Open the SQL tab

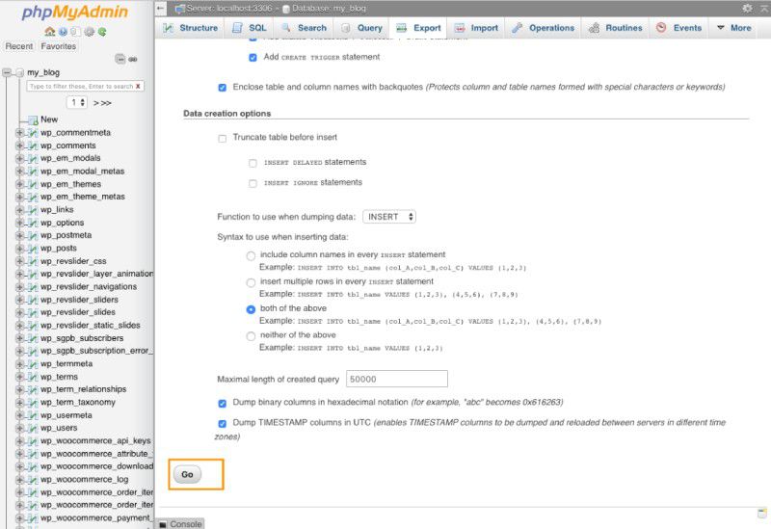tap(250, 28)
